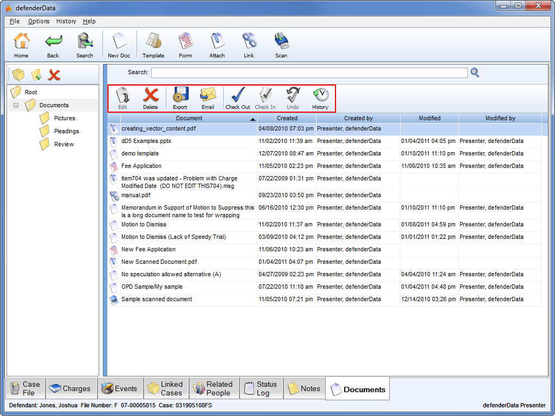This screenshot has height=416, width=555.
Task: Switch to the Status Log tab
Action: pyautogui.click(x=262, y=388)
